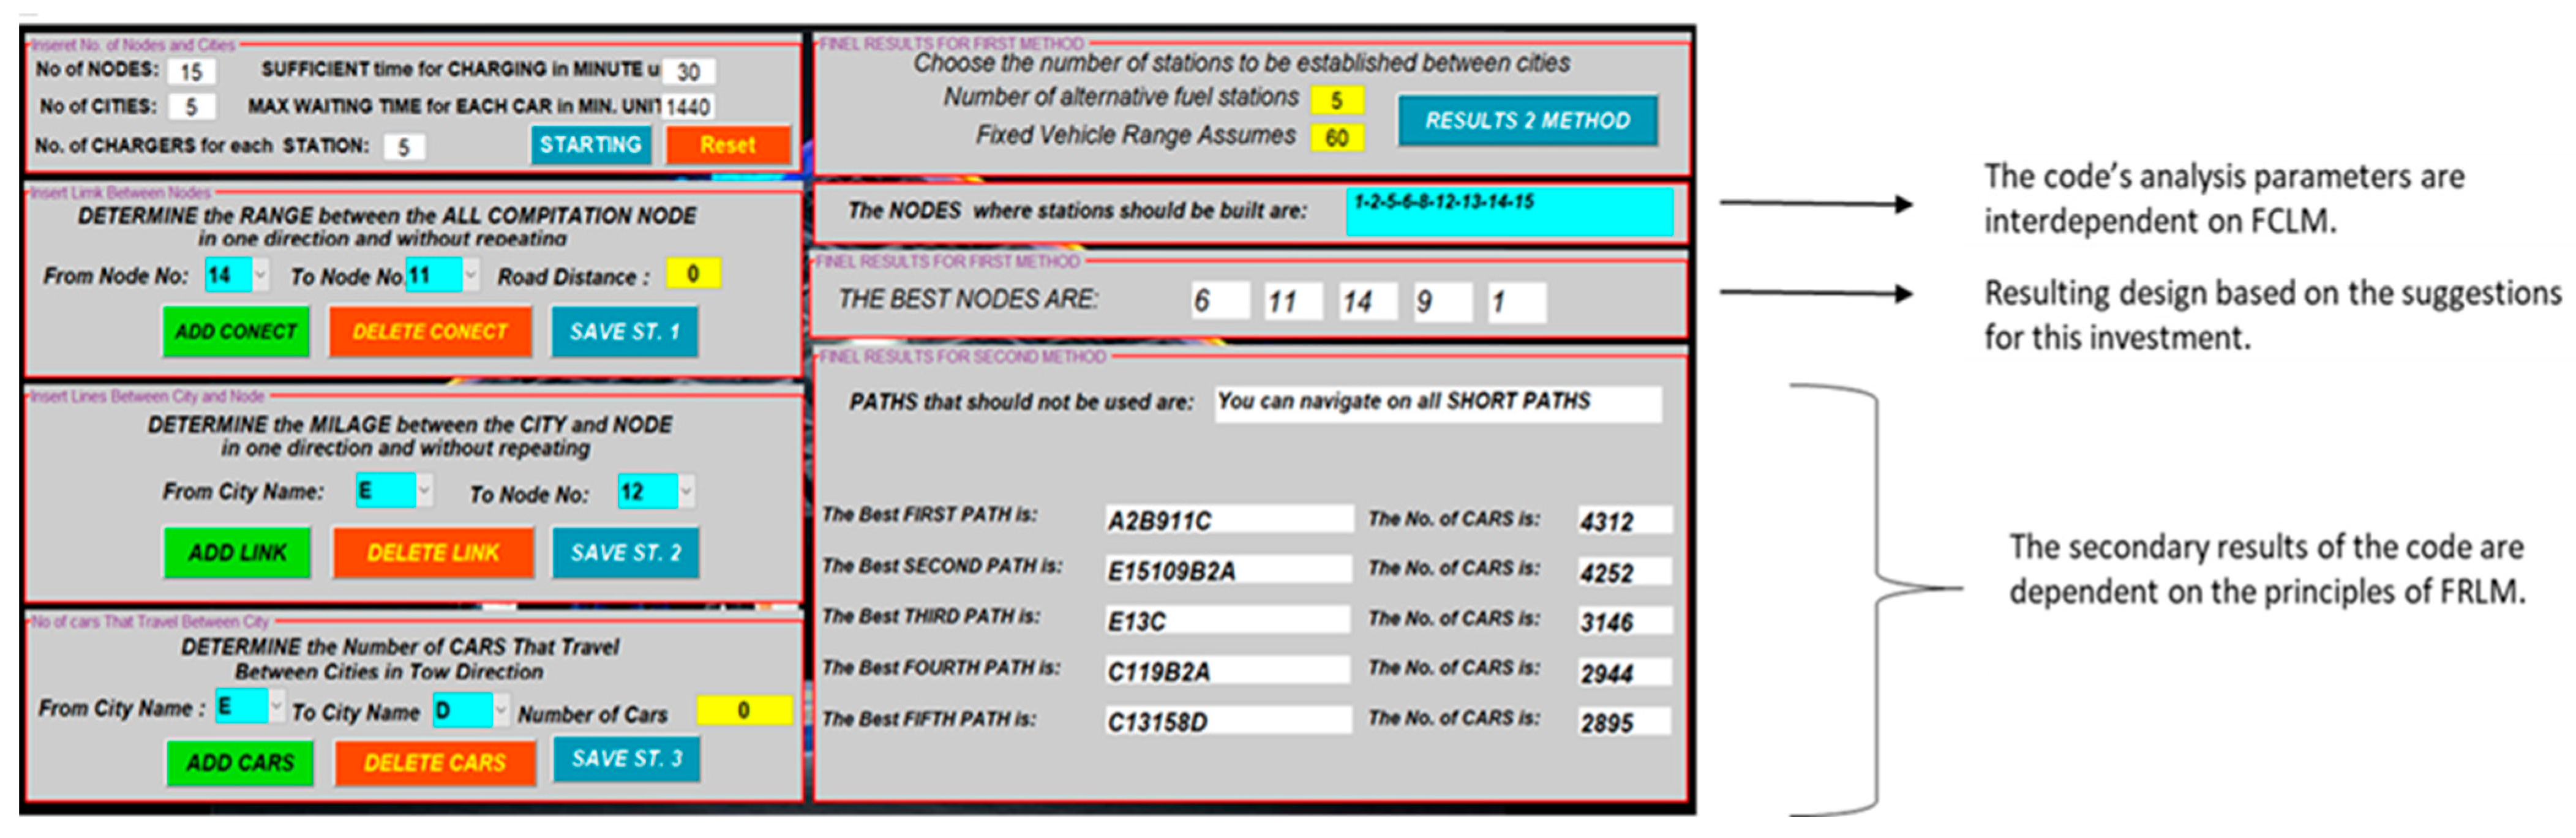Click the SAVE ST. 3 button
This screenshot has height=838, width=2576.
point(626,759)
